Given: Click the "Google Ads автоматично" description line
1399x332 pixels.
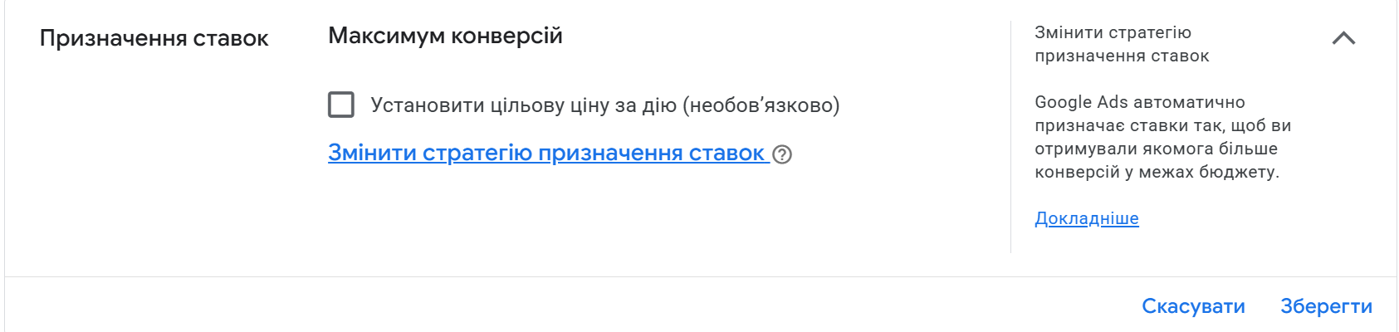Looking at the screenshot, I should (1139, 102).
